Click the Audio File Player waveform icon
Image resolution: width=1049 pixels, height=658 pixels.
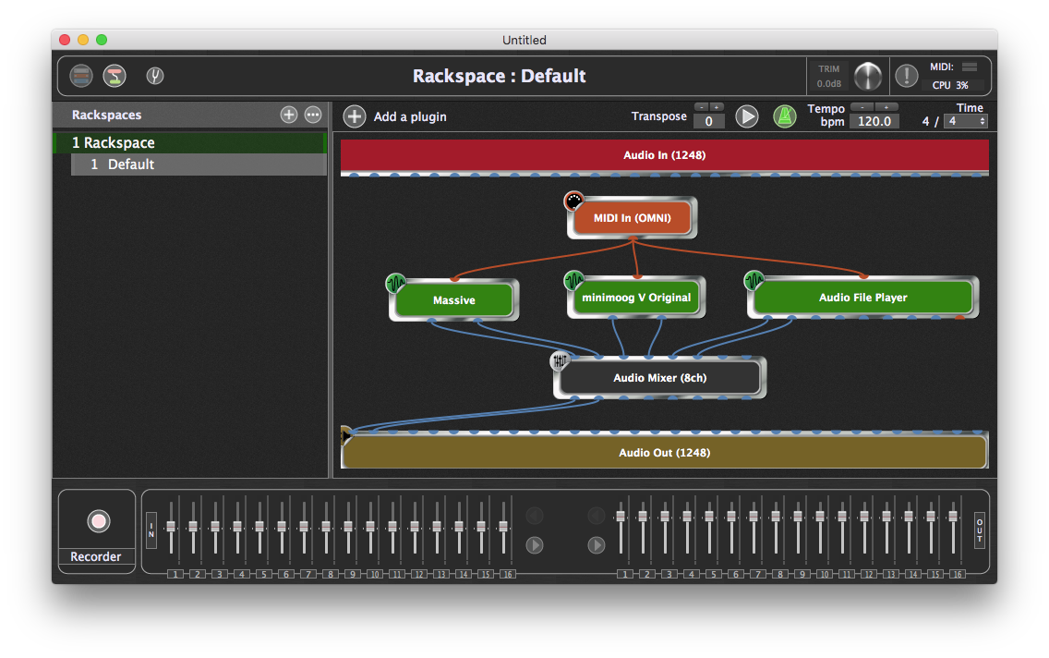(x=754, y=280)
